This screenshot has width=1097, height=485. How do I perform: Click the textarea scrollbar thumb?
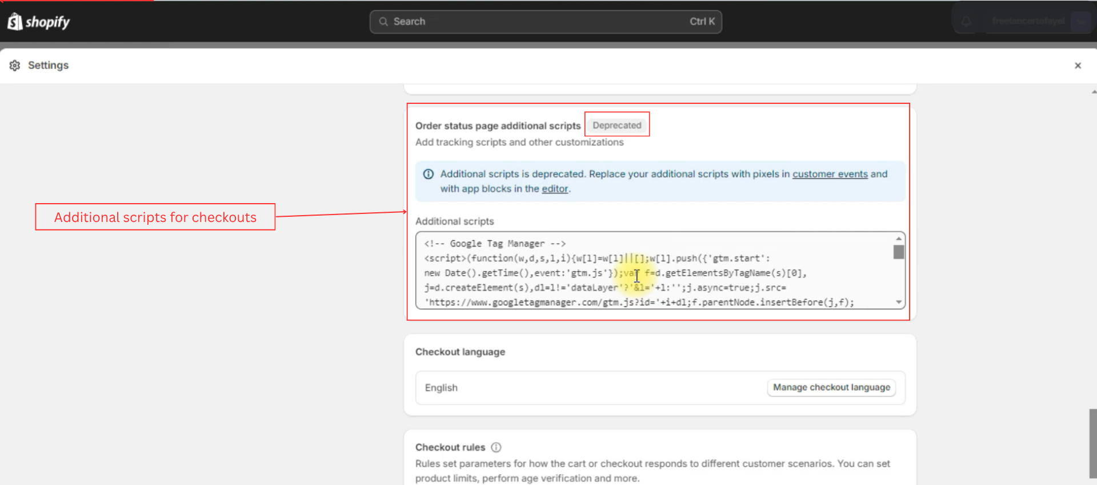(x=899, y=252)
